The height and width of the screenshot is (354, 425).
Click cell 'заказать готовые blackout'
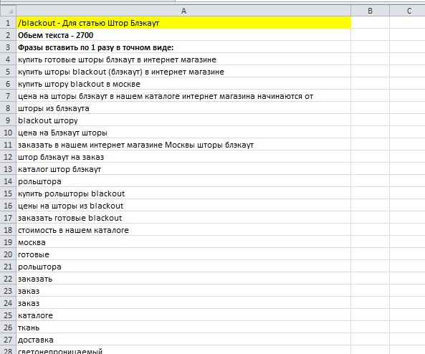(183, 218)
